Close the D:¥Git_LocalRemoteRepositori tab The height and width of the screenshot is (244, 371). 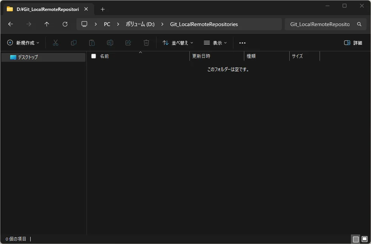[x=86, y=9]
